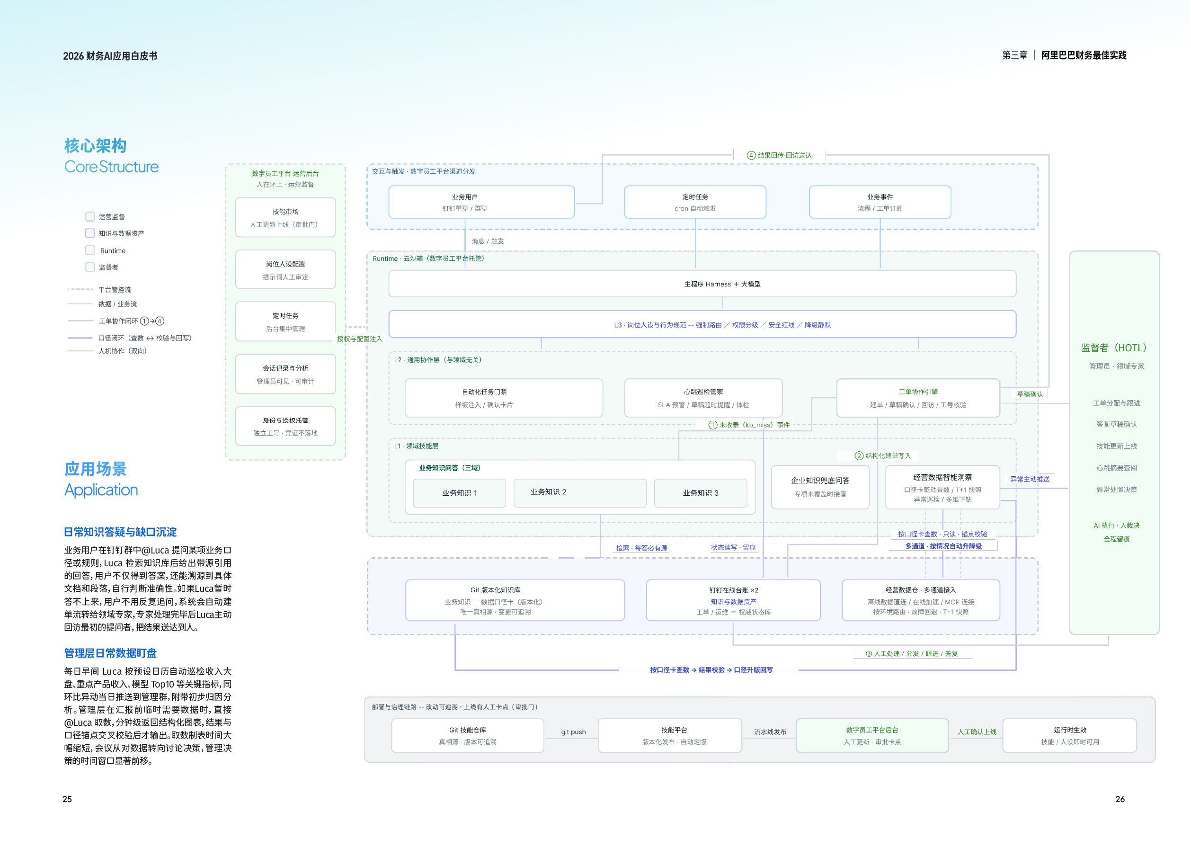Select the 技能市场 box
Screen dimensions: 1191x847
click(285, 217)
